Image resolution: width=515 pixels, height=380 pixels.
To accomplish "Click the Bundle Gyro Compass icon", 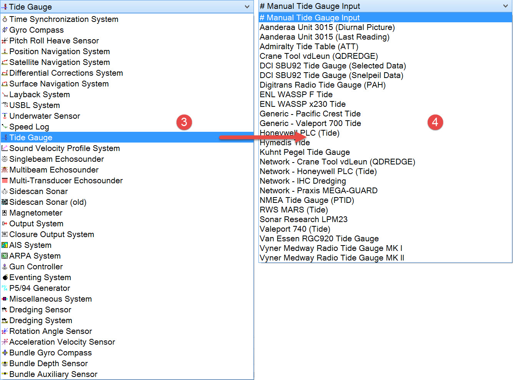I will tap(5, 353).
